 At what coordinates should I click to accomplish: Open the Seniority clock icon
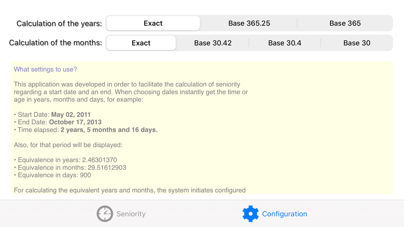coord(105,214)
